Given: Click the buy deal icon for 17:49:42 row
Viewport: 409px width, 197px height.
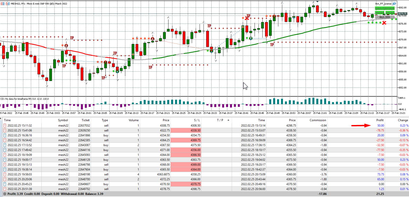Looking at the screenshot, I should pyautogui.click(x=5, y=150).
